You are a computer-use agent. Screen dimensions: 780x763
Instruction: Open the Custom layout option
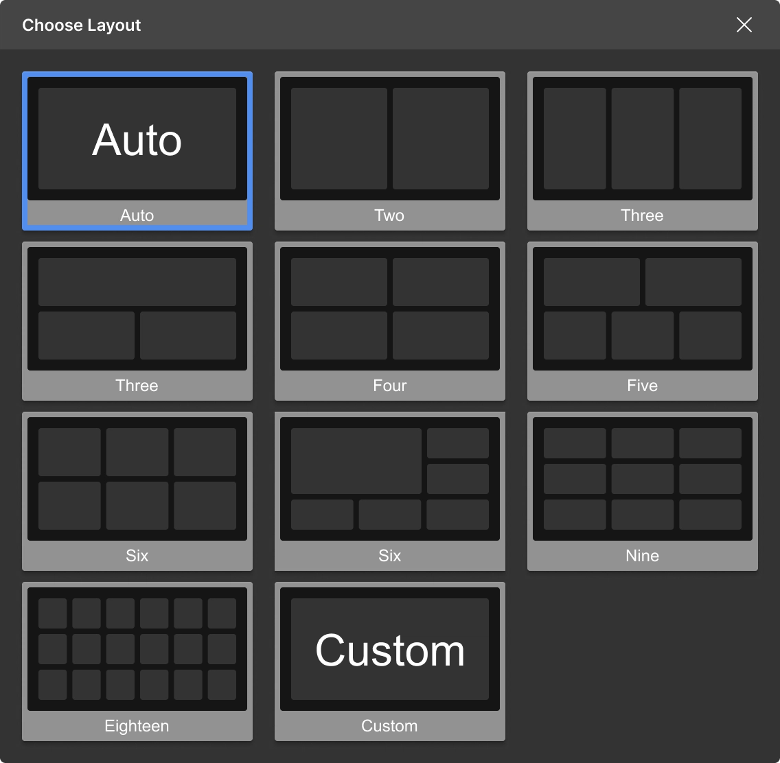pos(389,649)
